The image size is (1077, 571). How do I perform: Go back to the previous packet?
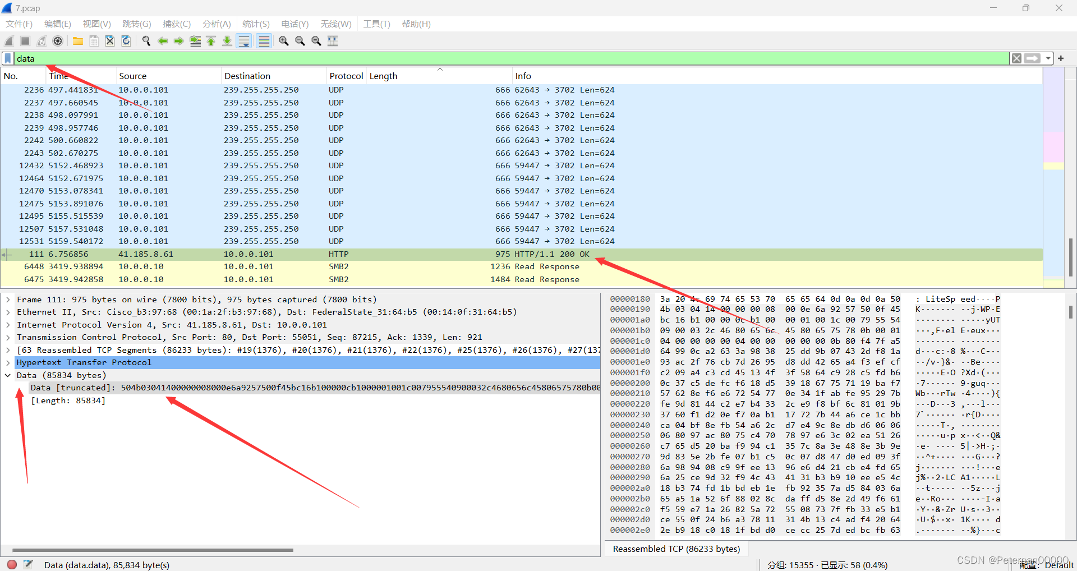point(163,41)
